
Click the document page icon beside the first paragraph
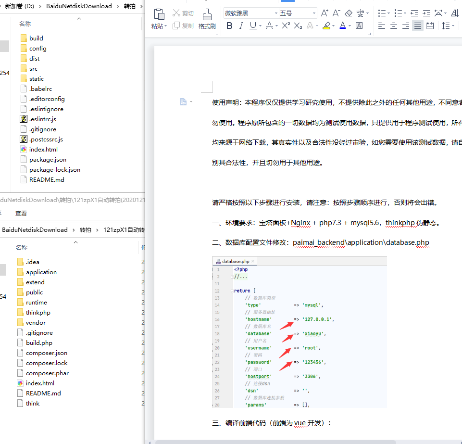(183, 101)
